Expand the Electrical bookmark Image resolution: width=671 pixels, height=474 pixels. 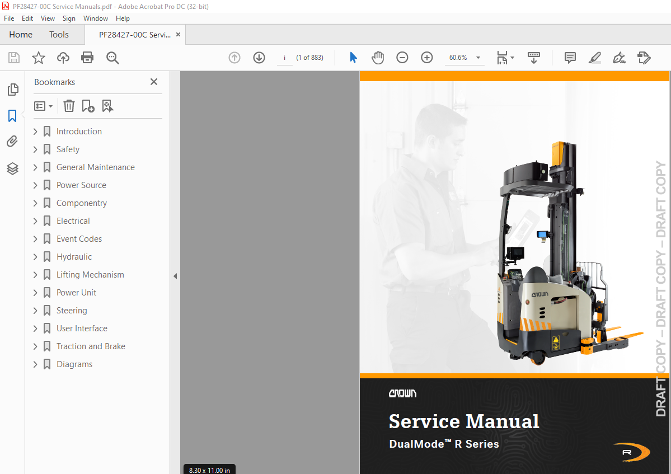pyautogui.click(x=35, y=221)
